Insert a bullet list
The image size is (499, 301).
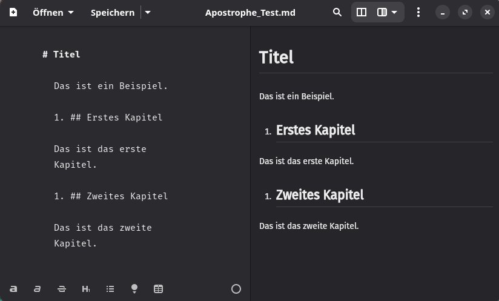110,289
